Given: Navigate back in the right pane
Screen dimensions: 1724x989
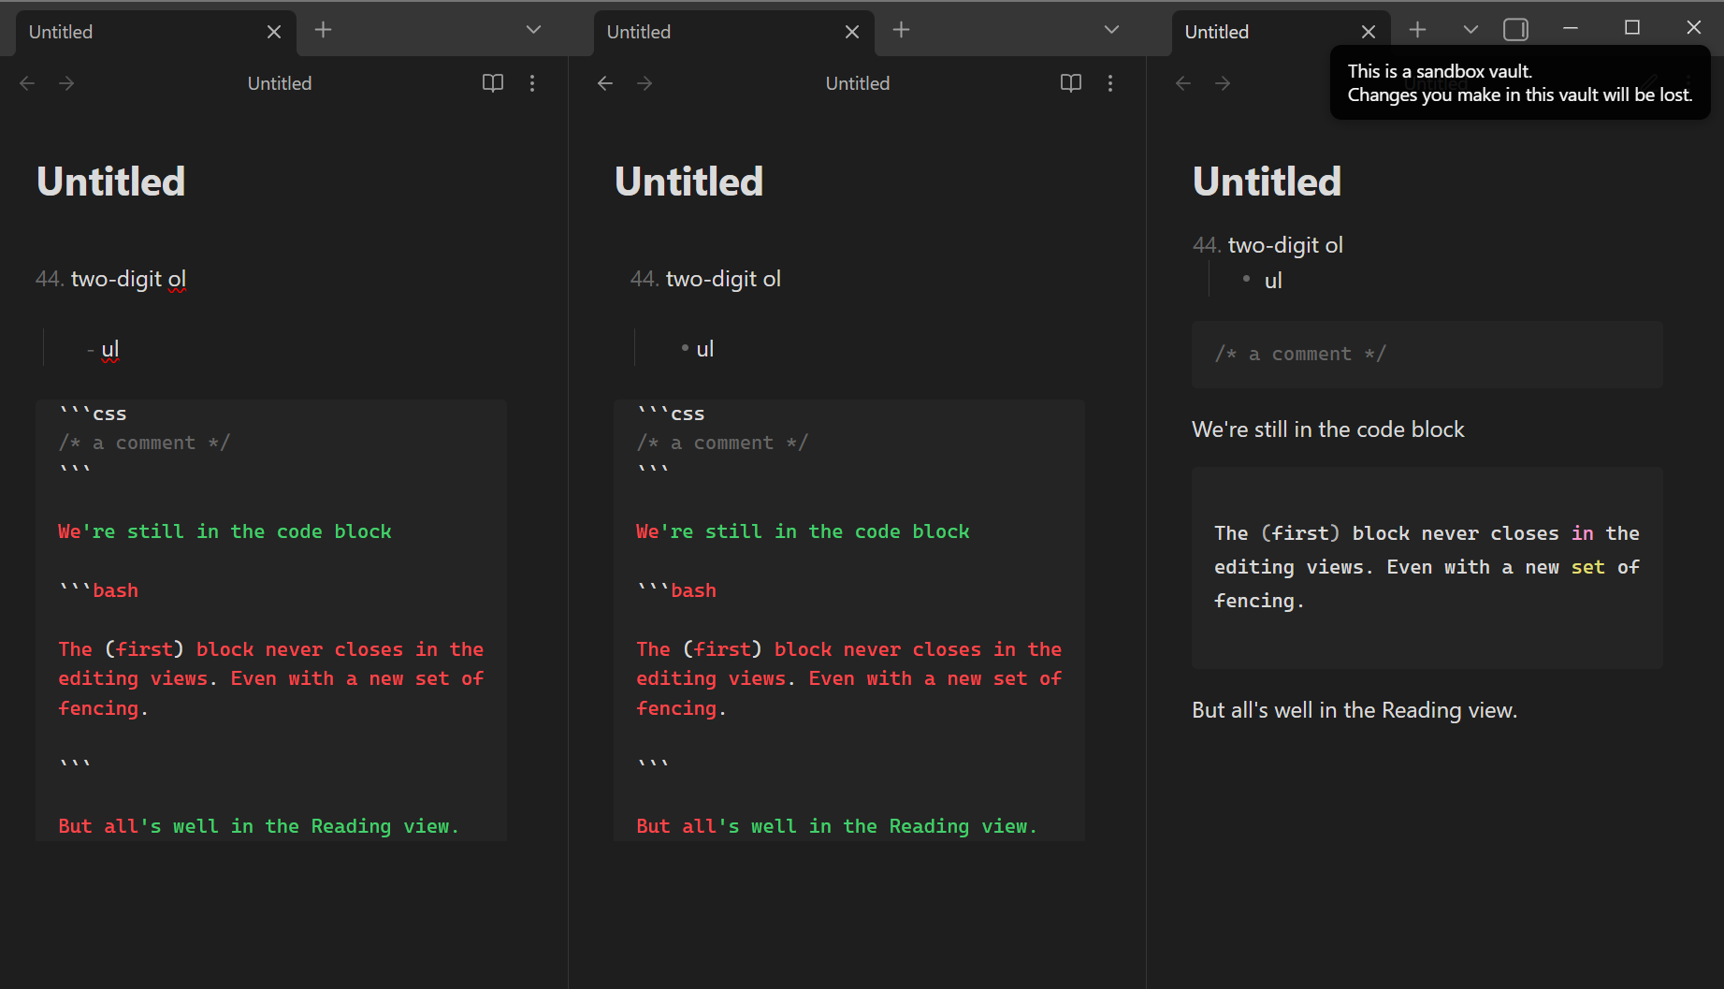Looking at the screenshot, I should [x=1183, y=83].
